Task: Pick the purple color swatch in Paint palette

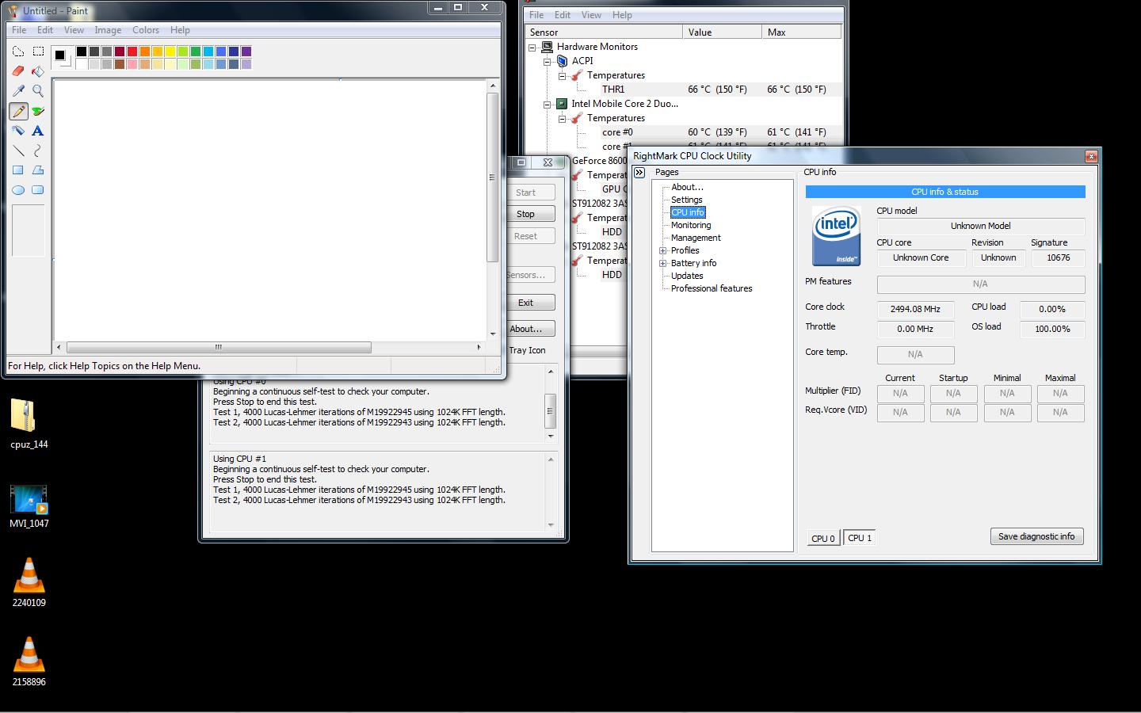Action: click(246, 51)
